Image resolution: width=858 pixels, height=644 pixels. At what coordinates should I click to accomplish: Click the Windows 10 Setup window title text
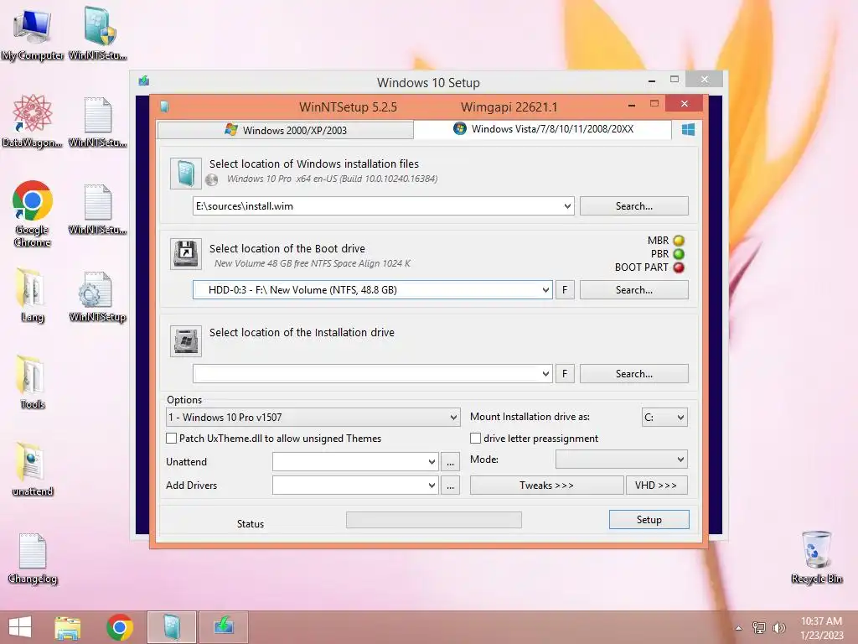[428, 83]
